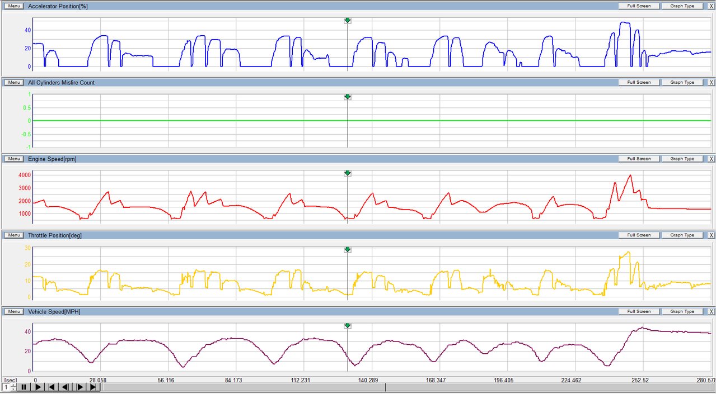Click the Throttle Position[deg] panel title

pyautogui.click(x=55, y=235)
